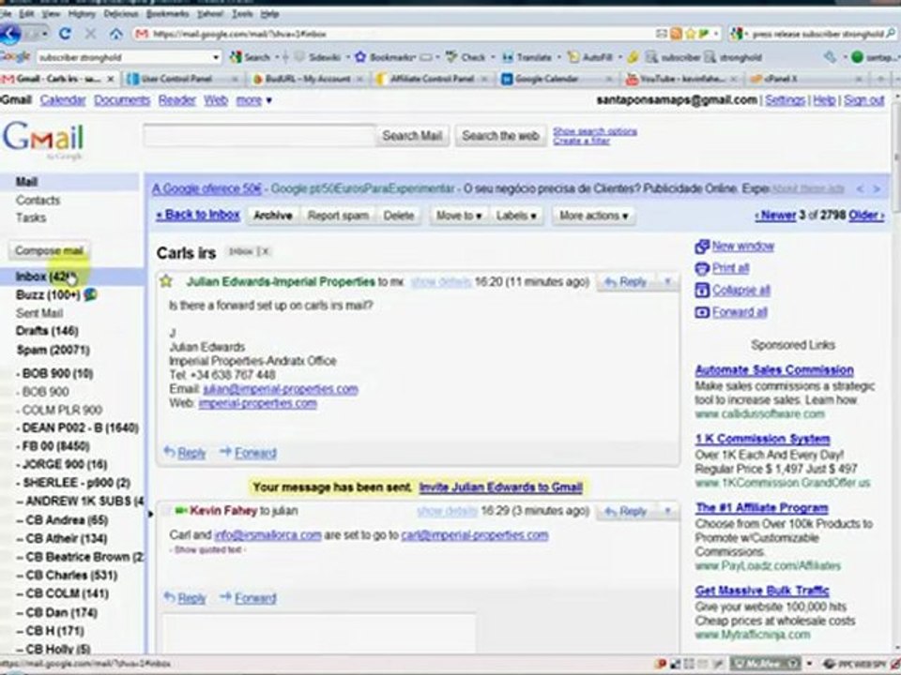Click the browser address bar
The image size is (901, 675).
click(x=396, y=34)
